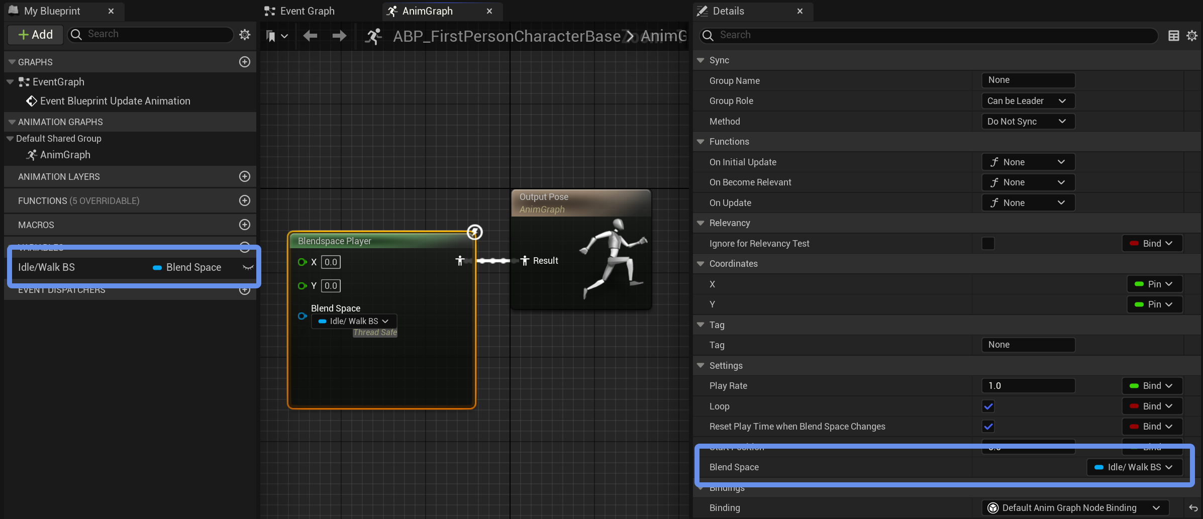The height and width of the screenshot is (519, 1203).
Task: Add a new Animation Layer plus icon
Action: pos(245,176)
